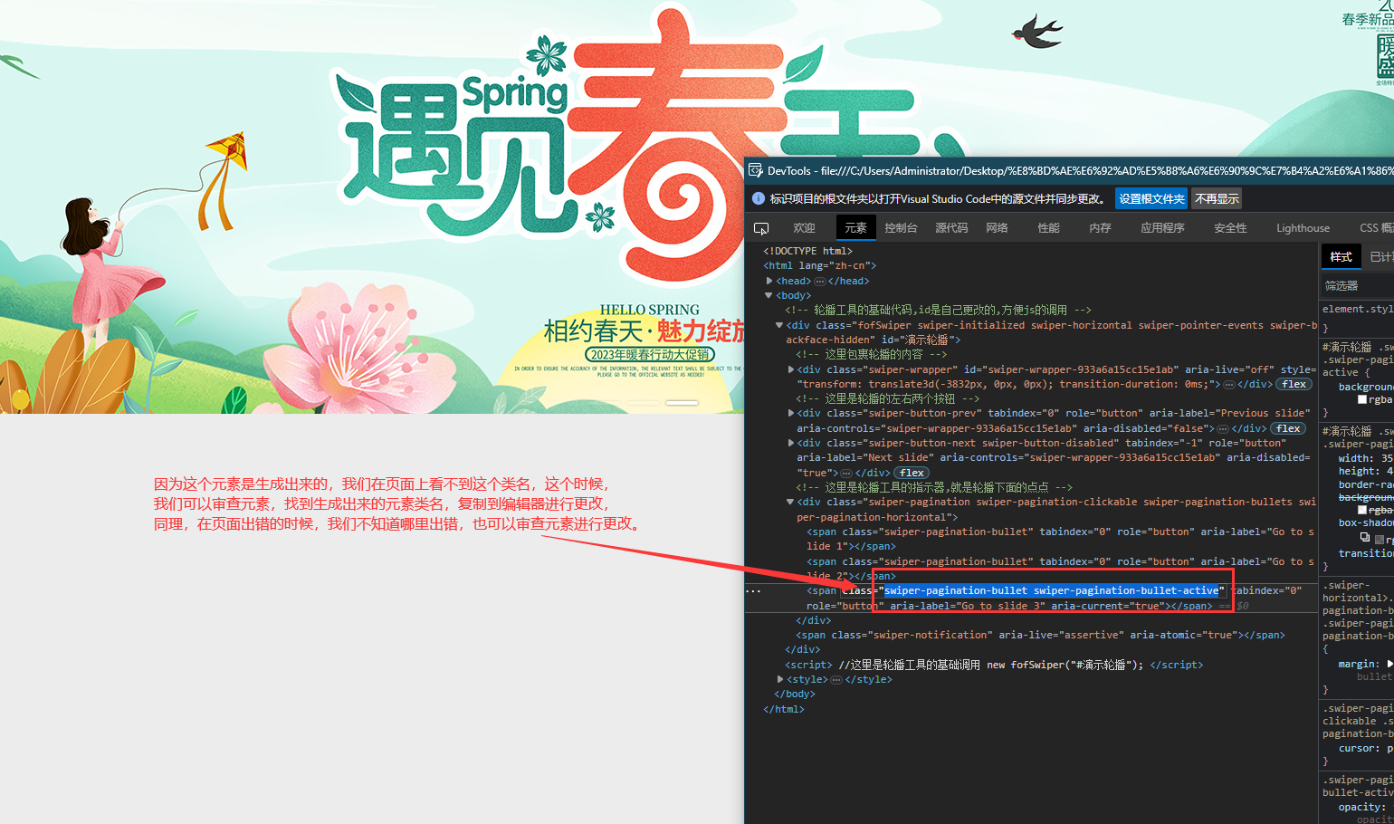1394x824 pixels.
Task: Switch to the 应用程序 tab
Action: 1162,228
